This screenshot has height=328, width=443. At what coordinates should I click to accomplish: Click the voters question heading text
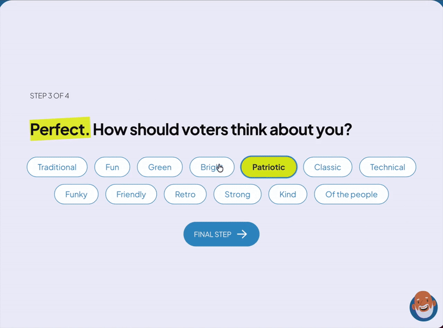click(x=222, y=129)
